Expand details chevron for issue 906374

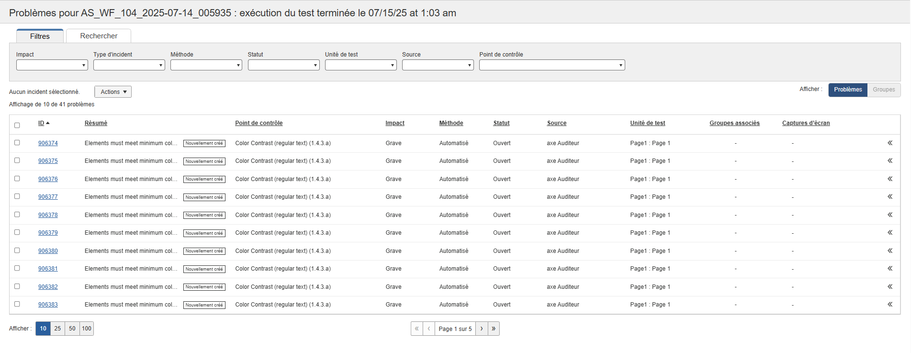[889, 143]
